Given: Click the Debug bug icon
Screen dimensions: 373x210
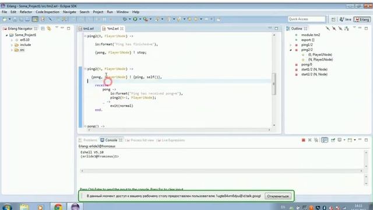Looking at the screenshot, I should tap(125, 19).
